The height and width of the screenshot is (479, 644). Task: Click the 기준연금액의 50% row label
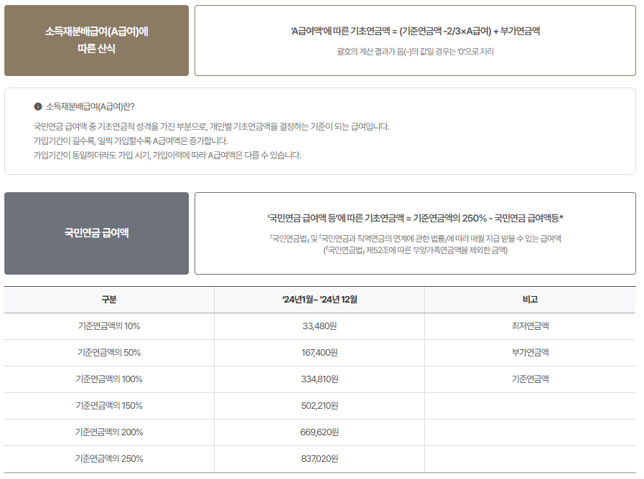tap(109, 353)
